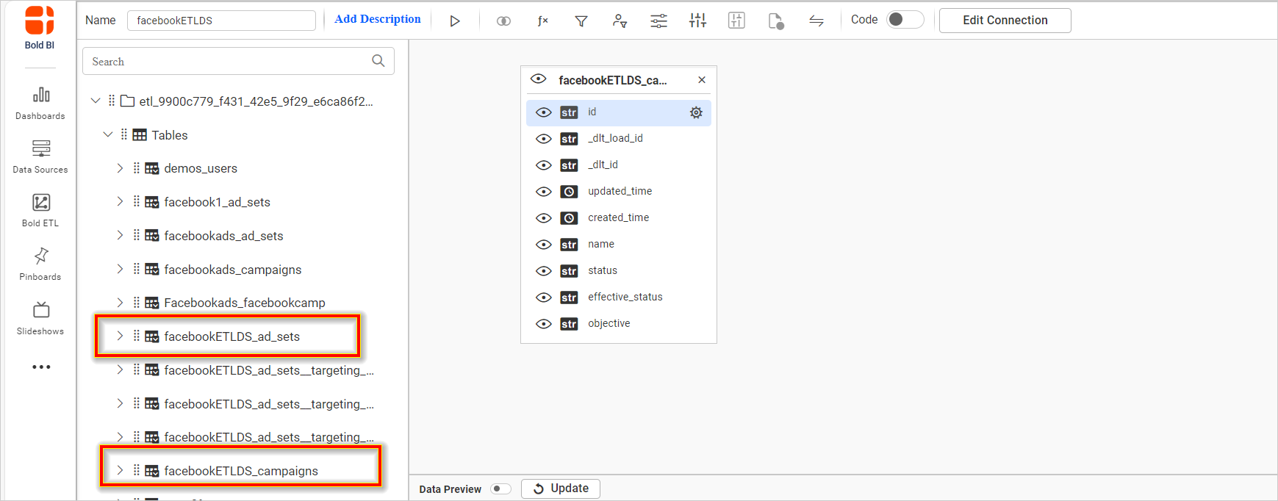
Task: Expand the facebookETLDS_ad_sets table
Action: [120, 336]
